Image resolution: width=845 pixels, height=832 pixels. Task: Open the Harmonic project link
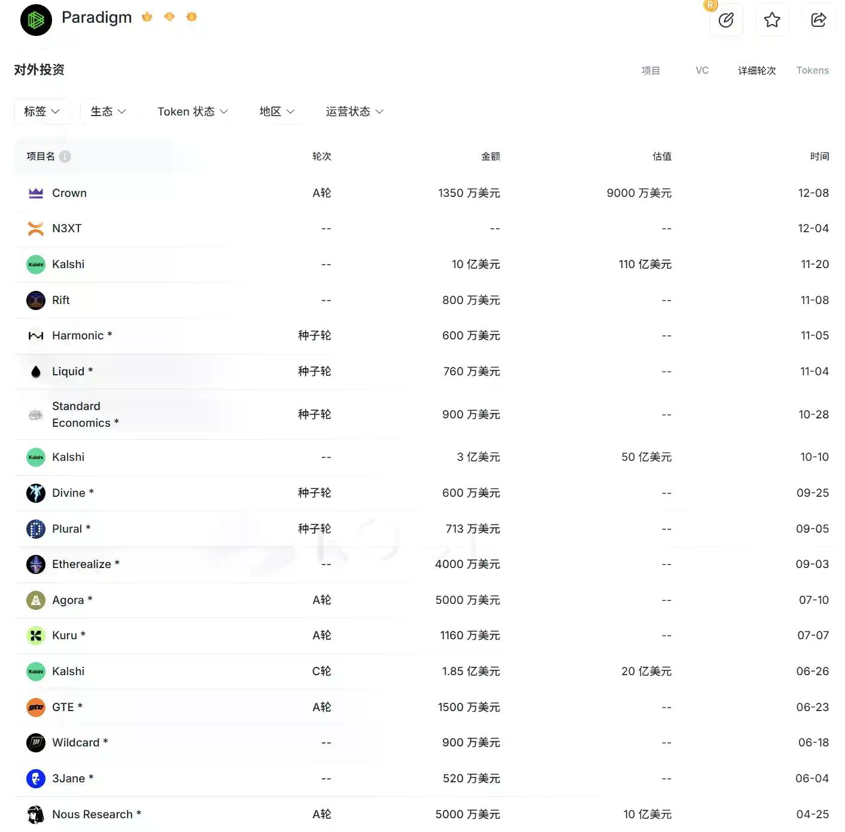click(x=82, y=335)
